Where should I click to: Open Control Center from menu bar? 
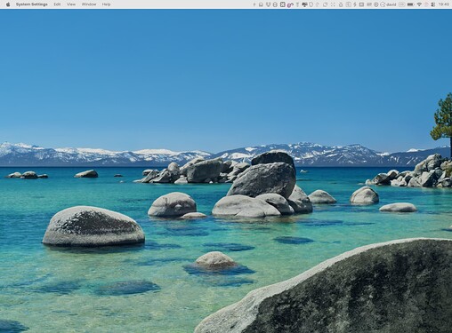tap(433, 4)
